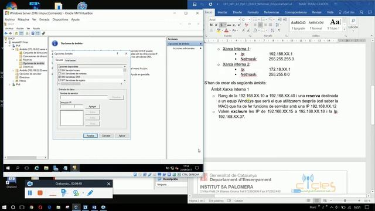Screen dimensions: 375x211
Task: Click Aceptar in Opciones Ámbito dialog
Action: coord(90,135)
